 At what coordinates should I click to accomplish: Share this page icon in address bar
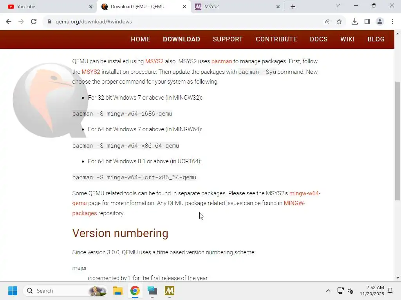[x=327, y=22]
